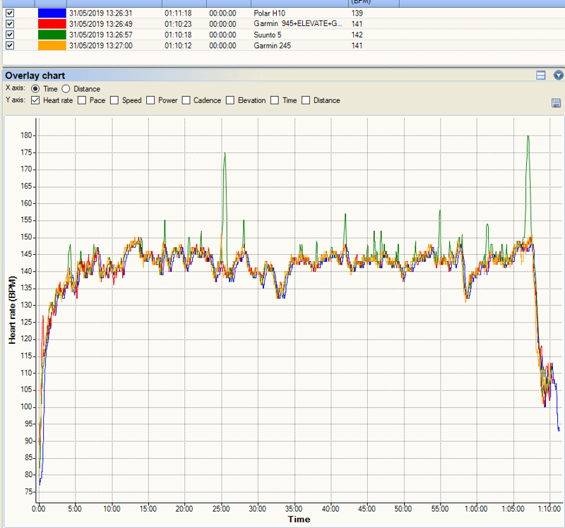Enable the Speed Y axis checkbox
This screenshot has height=528, width=565.
(114, 100)
